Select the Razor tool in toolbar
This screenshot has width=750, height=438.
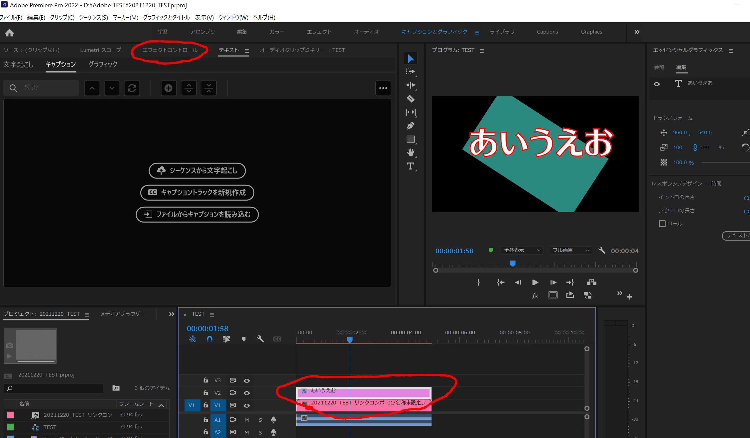(x=411, y=99)
